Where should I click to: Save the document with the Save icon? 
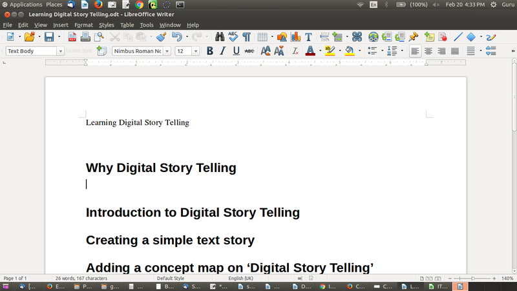point(49,37)
